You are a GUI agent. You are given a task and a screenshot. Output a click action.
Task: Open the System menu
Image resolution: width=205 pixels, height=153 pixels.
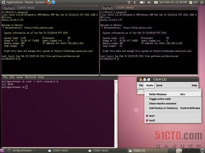tap(40, 2)
